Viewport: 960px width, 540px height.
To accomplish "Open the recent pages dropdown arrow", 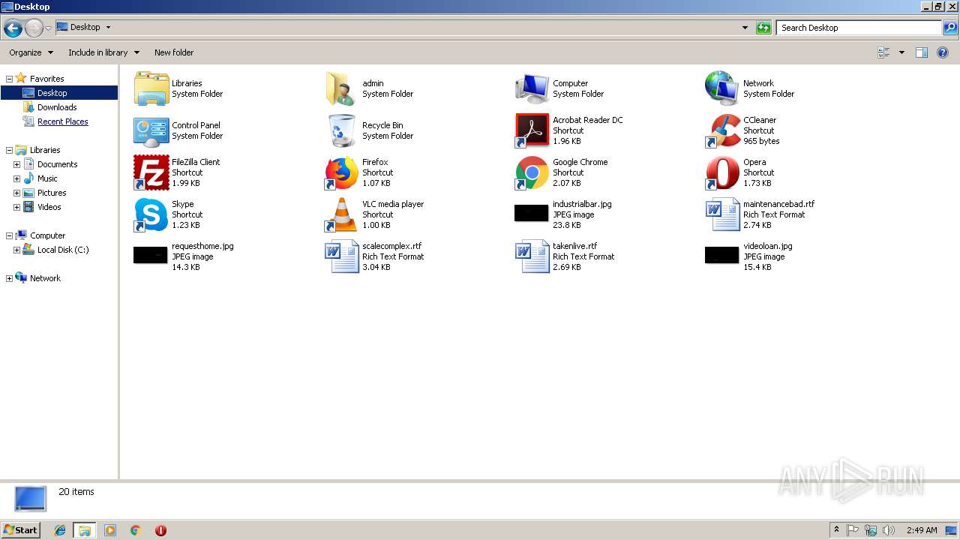I will [48, 28].
